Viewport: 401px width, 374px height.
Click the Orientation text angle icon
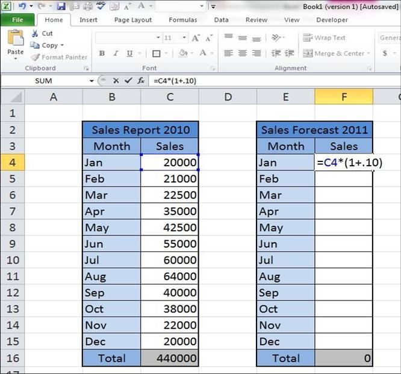(276, 38)
